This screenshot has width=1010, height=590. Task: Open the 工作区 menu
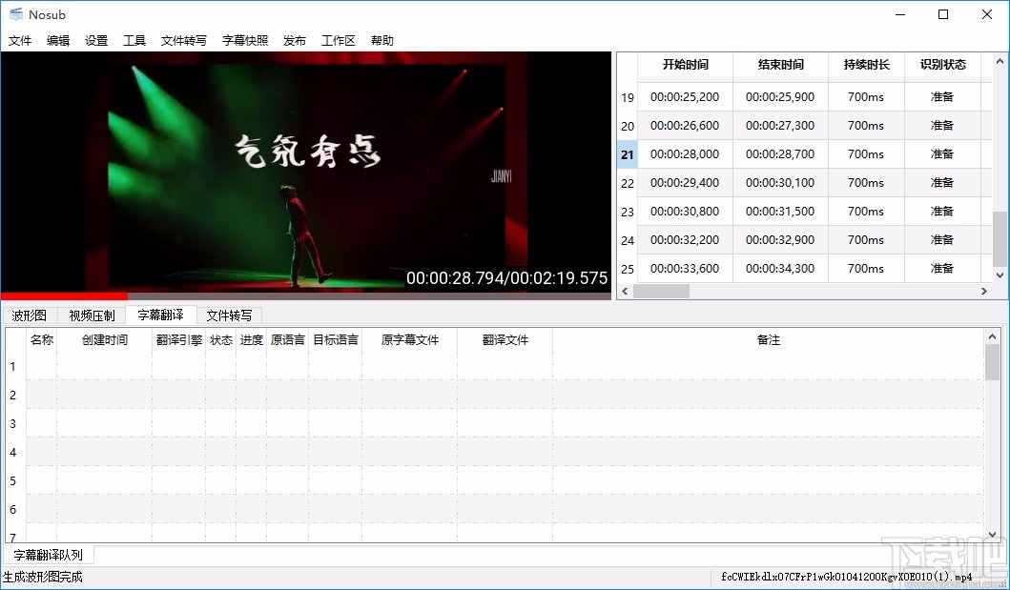click(x=339, y=41)
